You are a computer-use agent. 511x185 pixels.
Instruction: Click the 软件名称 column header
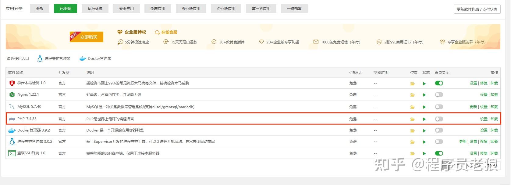(16, 72)
